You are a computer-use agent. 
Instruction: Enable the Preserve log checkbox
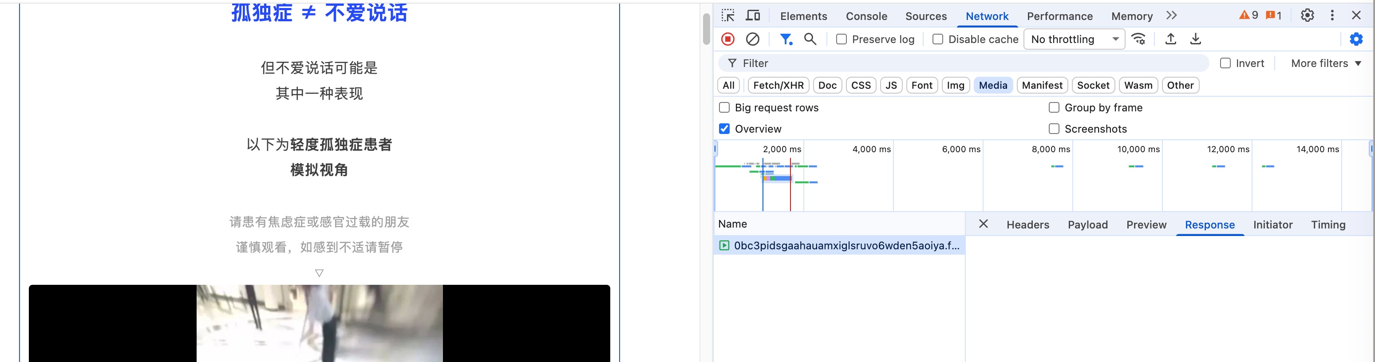[x=841, y=39]
